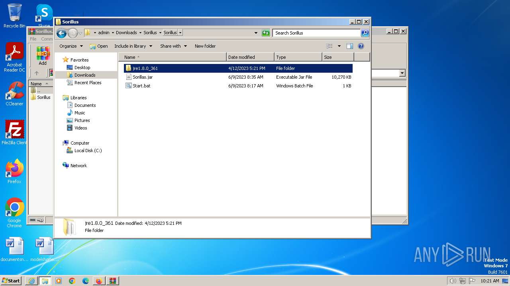Open the modelshome Word document icon

coord(44,249)
